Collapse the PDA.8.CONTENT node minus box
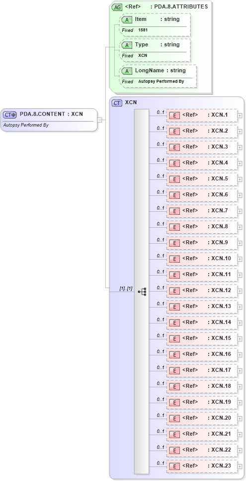Screen dimensions: 246x481 tap(99, 120)
